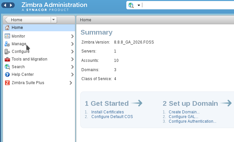Image resolution: width=234 pixels, height=142 pixels.
Task: Click the Configure server icon
Action: coord(7,52)
